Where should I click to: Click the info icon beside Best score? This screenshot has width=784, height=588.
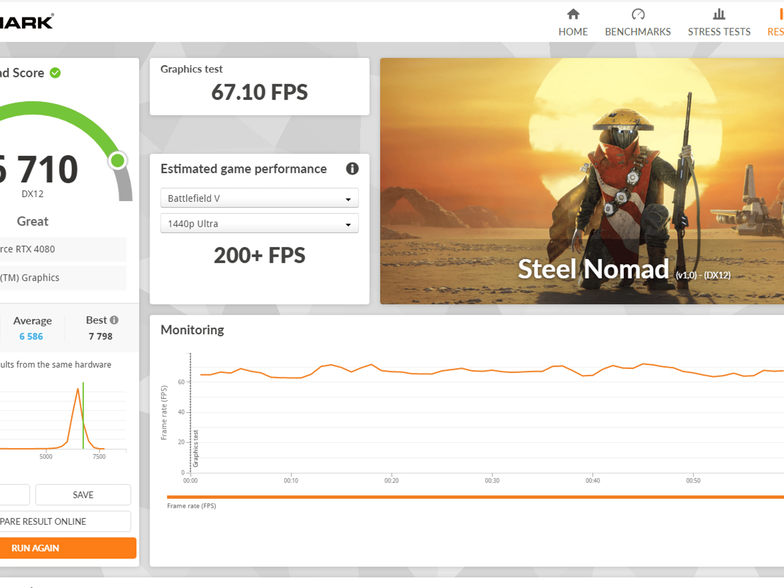(x=114, y=320)
